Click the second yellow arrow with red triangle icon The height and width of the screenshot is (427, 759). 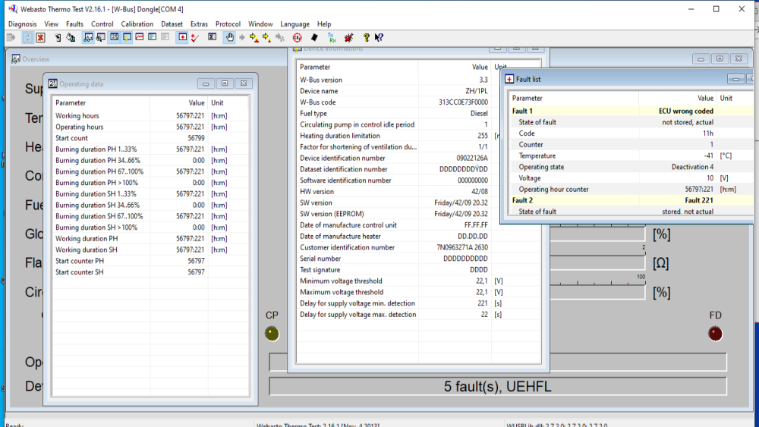click(x=266, y=37)
